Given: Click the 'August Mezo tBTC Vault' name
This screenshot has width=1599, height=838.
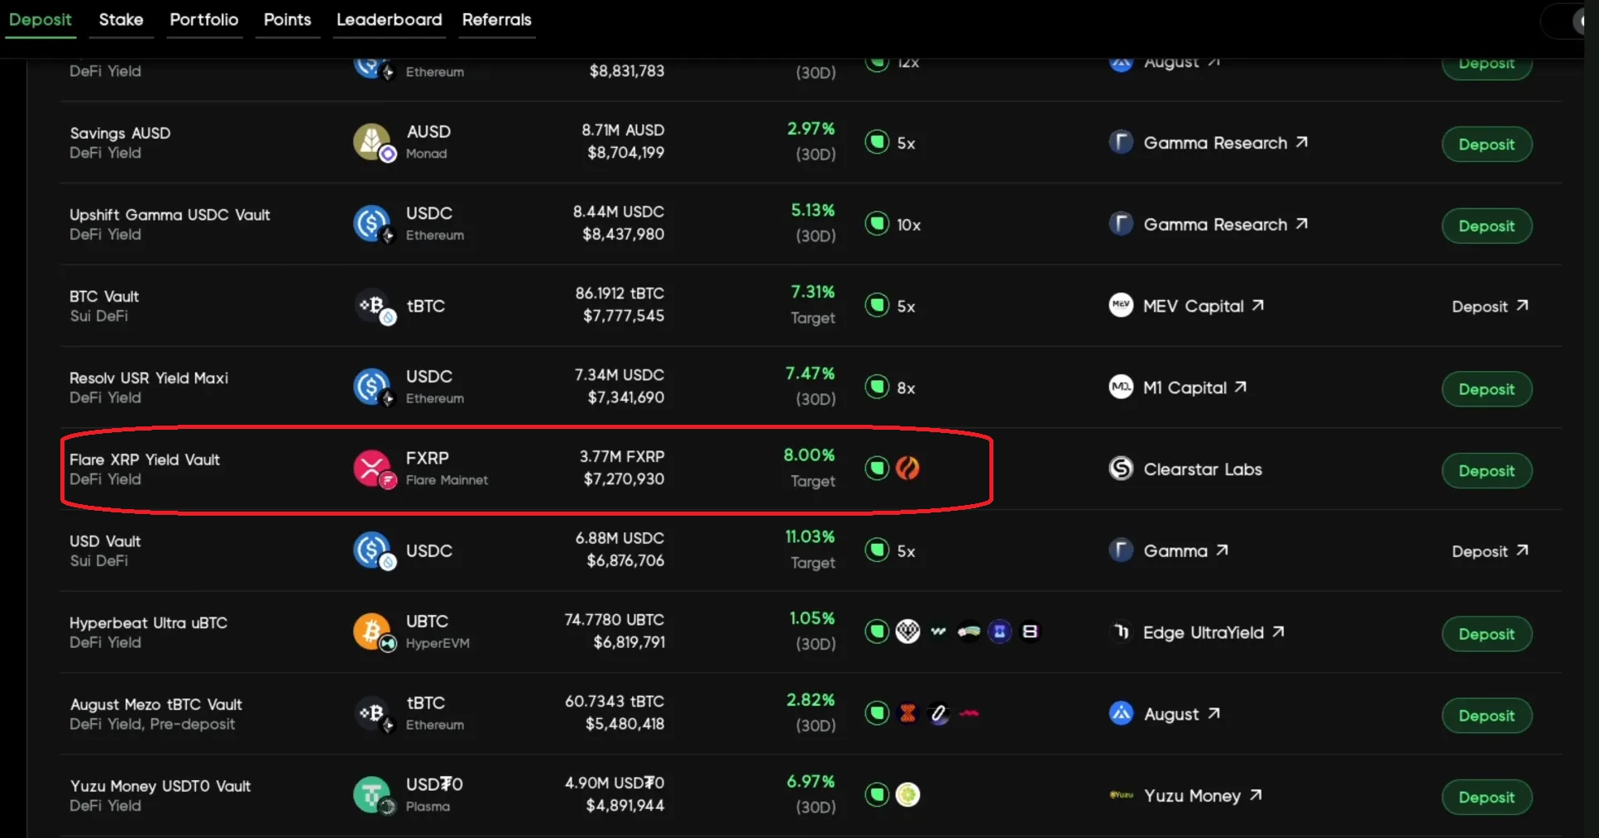Looking at the screenshot, I should [x=156, y=705].
